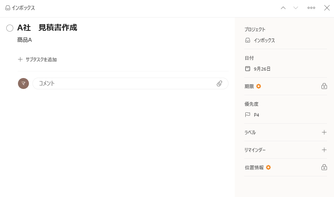Add a reminder with the plus icon
The height and width of the screenshot is (197, 334).
point(324,150)
